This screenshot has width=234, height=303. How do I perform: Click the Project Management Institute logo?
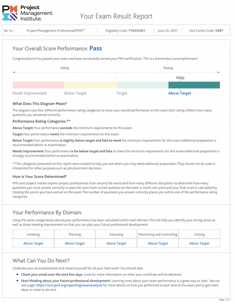point(27,13)
